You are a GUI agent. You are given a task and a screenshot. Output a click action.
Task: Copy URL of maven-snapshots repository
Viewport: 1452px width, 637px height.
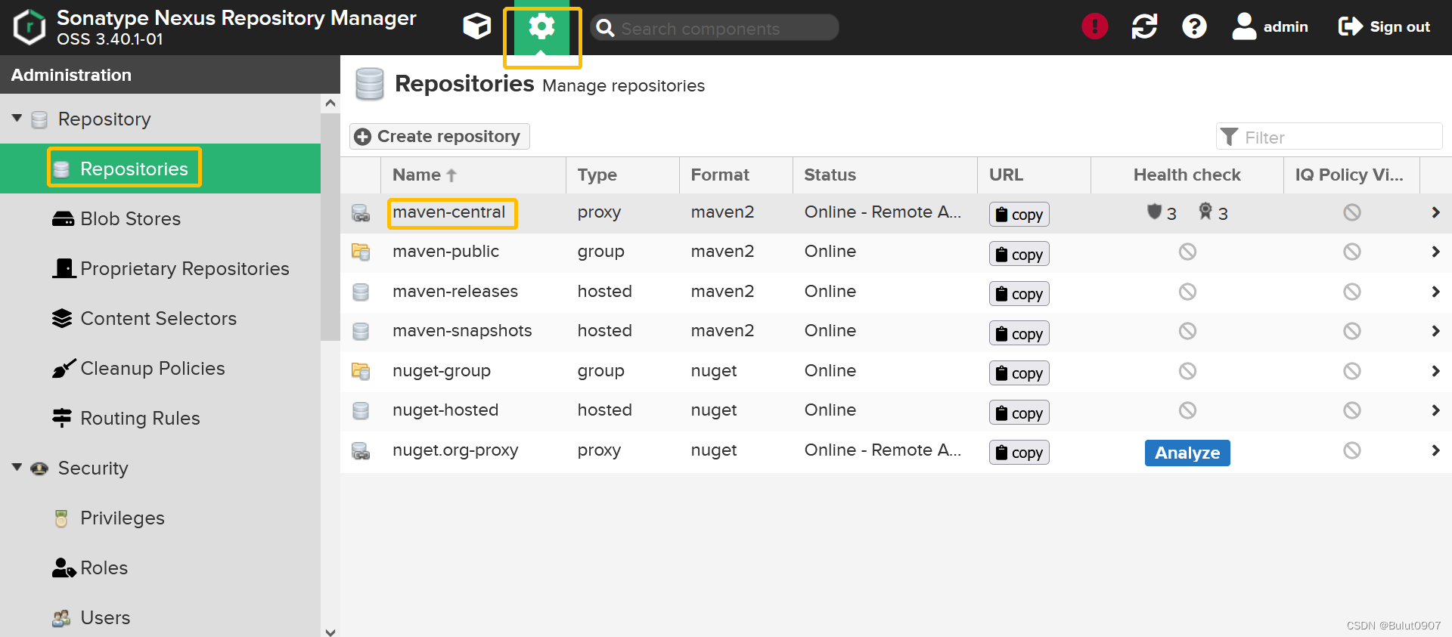tap(1019, 333)
